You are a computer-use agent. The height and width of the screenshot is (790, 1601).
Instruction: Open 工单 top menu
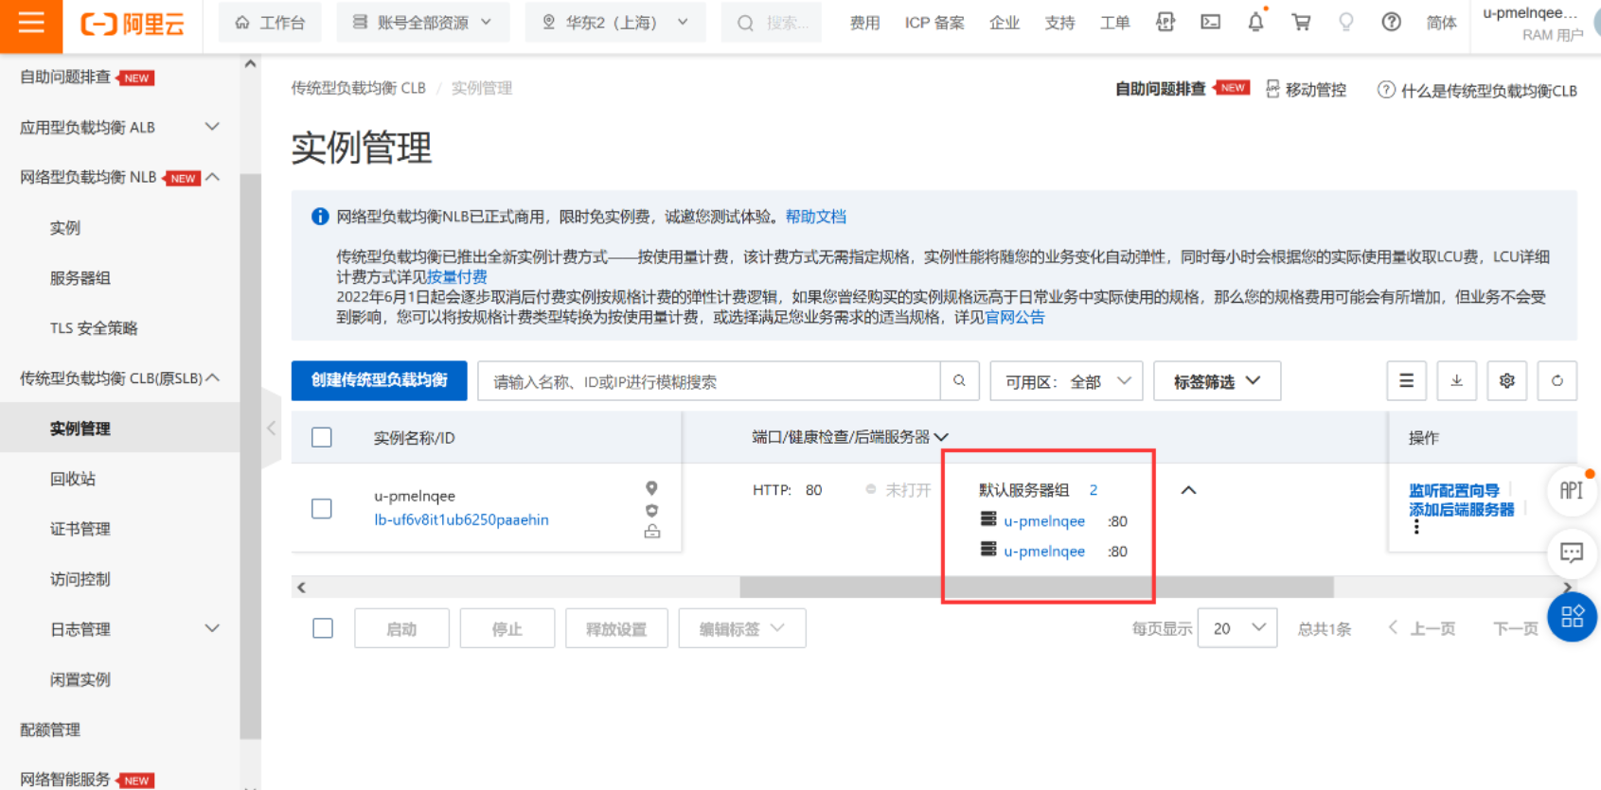pos(1115,23)
